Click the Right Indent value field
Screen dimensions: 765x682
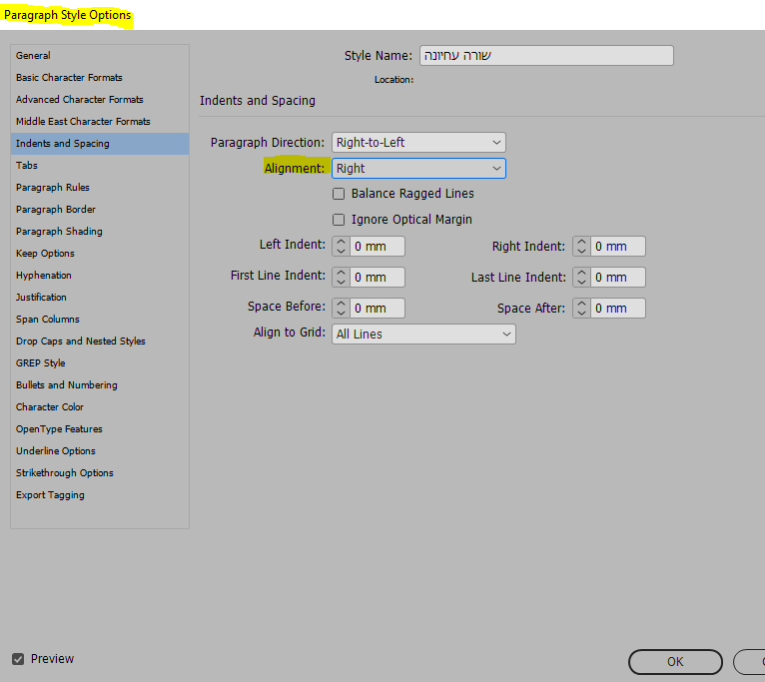pyautogui.click(x=617, y=247)
